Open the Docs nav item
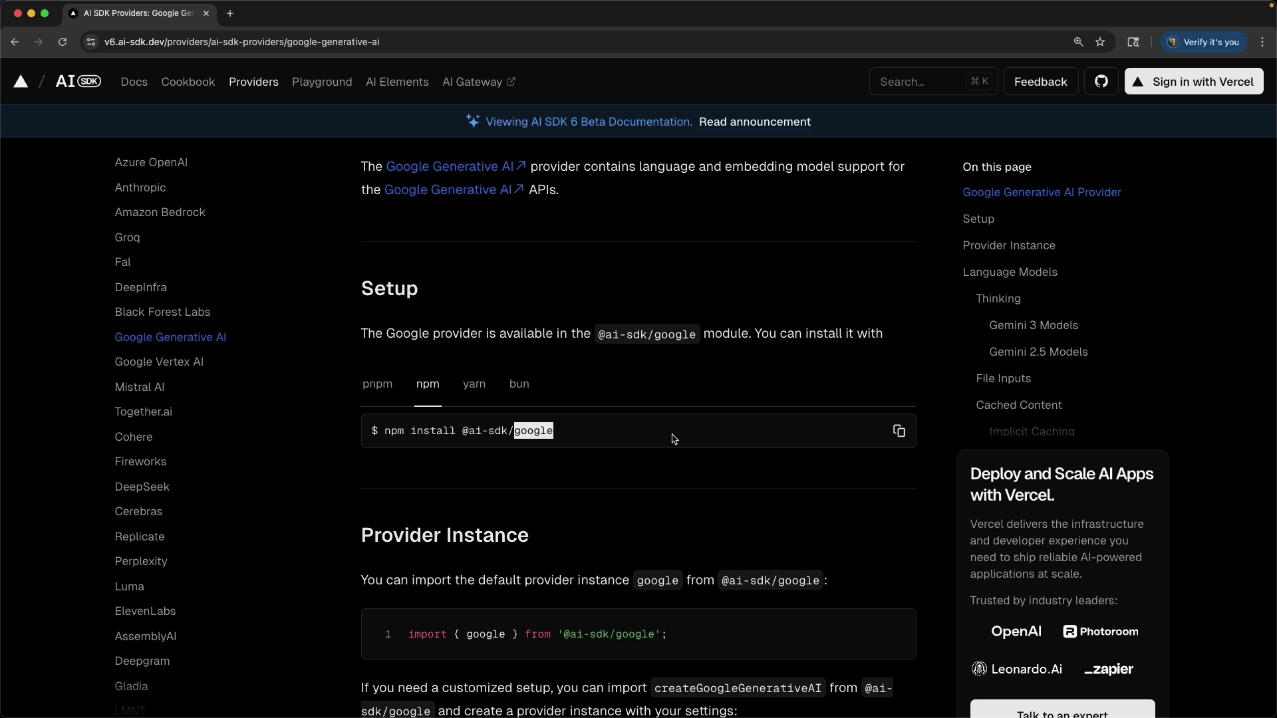 [134, 82]
